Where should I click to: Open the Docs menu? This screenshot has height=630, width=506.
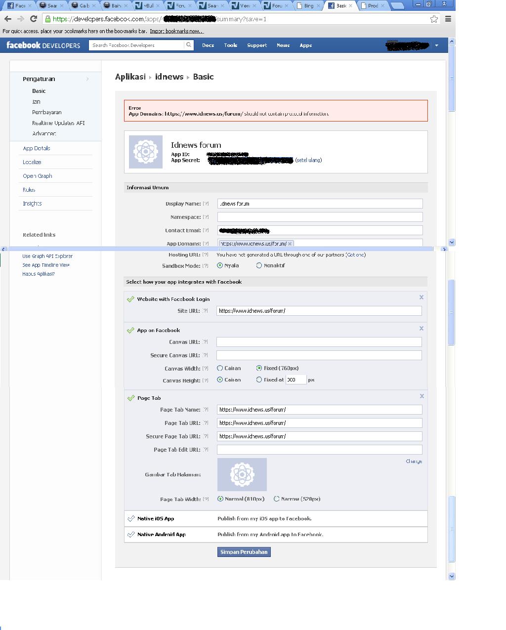pyautogui.click(x=208, y=45)
